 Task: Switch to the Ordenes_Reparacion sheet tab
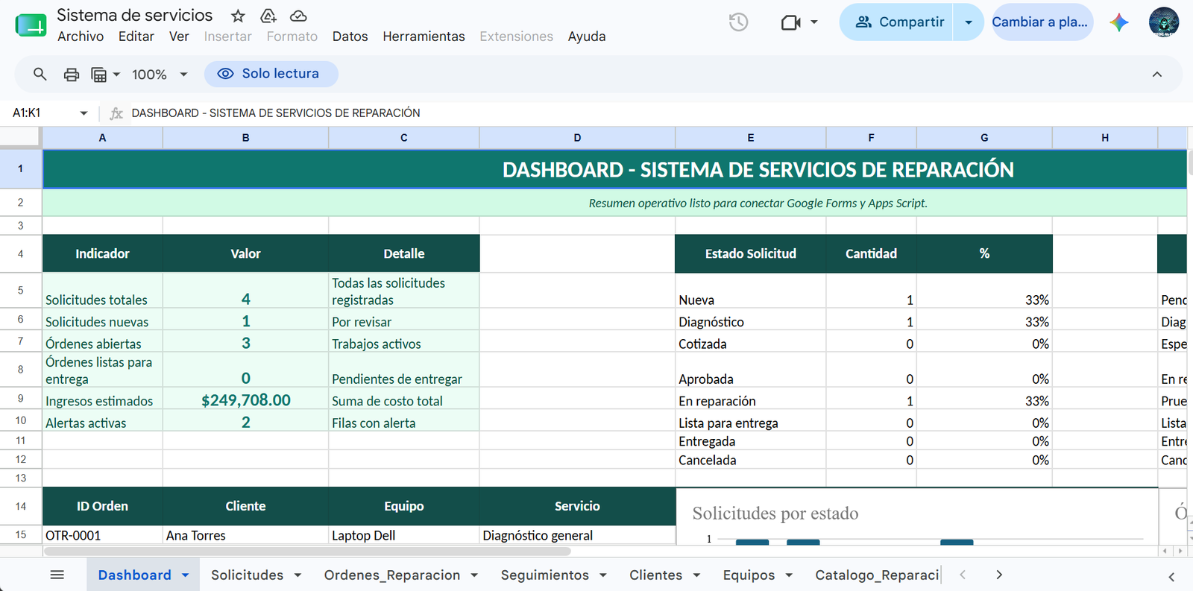tap(392, 575)
